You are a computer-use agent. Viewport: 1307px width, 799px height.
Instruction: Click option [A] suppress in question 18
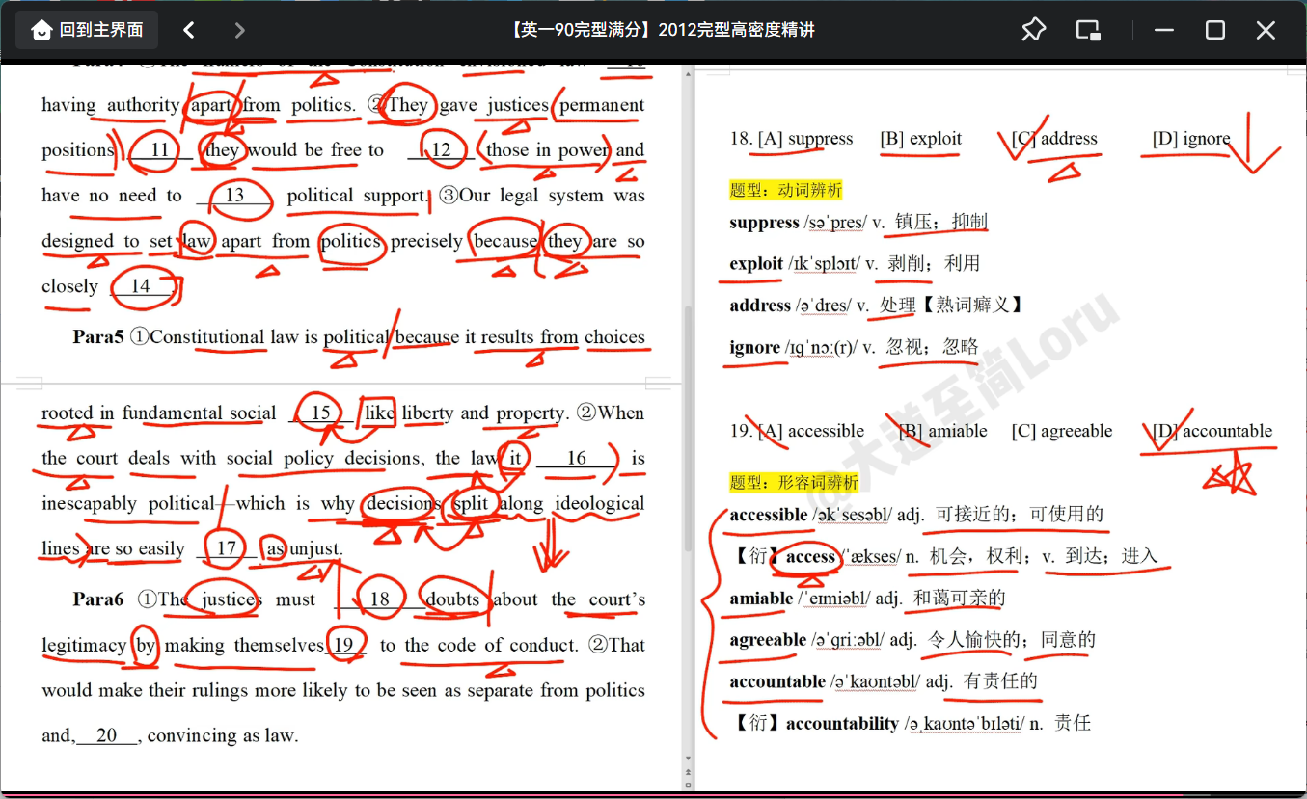pyautogui.click(x=804, y=139)
